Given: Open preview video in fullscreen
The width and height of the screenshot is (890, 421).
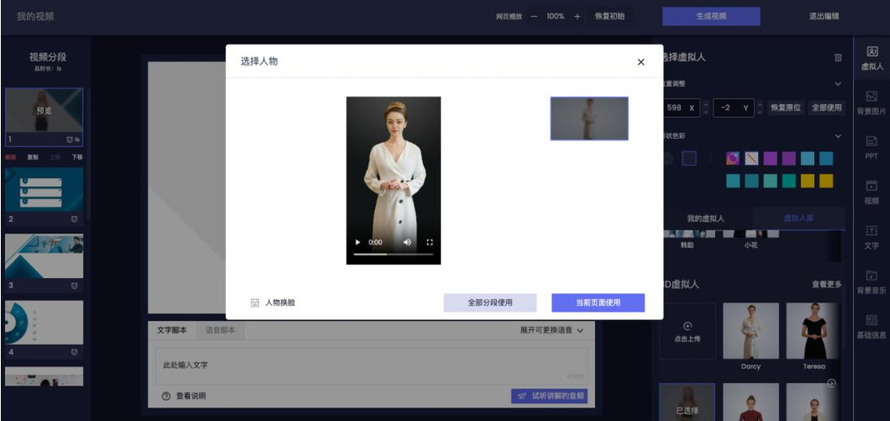Looking at the screenshot, I should [429, 242].
